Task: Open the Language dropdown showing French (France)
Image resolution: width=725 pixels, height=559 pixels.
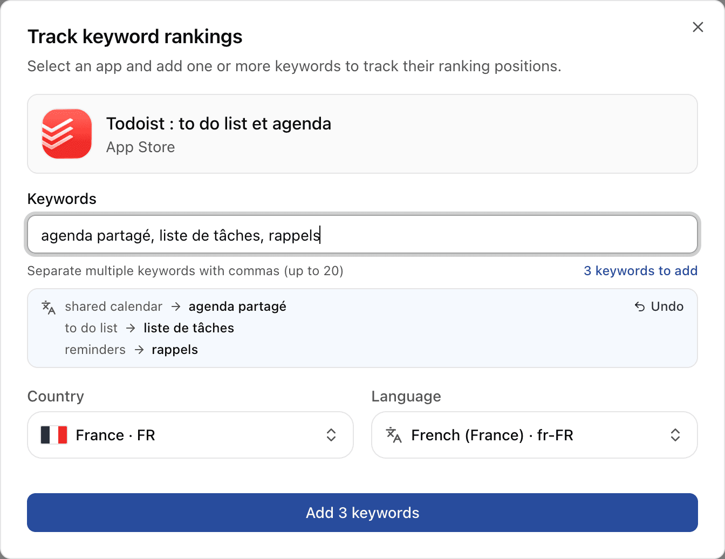Action: tap(535, 435)
